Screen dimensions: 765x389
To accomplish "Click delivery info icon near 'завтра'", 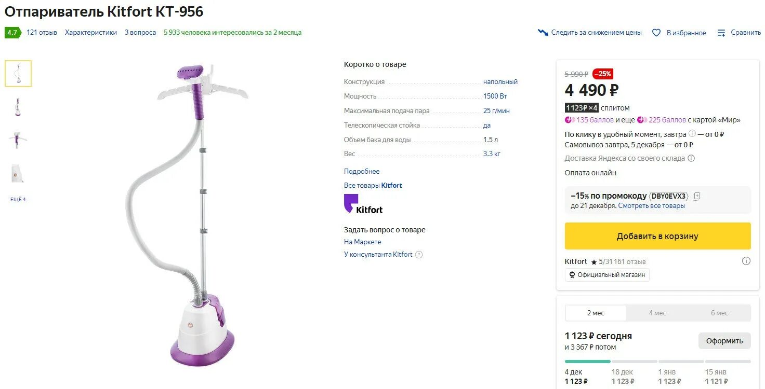I will (x=692, y=133).
